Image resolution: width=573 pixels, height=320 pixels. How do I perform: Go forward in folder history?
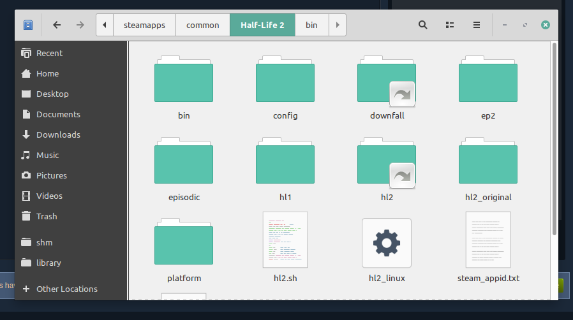[x=80, y=25]
